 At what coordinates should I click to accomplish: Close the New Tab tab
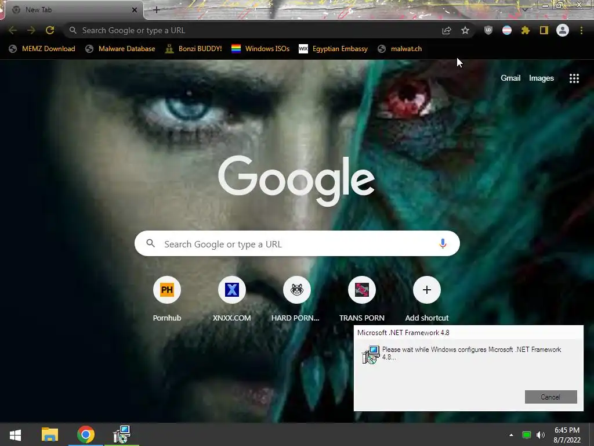(x=135, y=10)
